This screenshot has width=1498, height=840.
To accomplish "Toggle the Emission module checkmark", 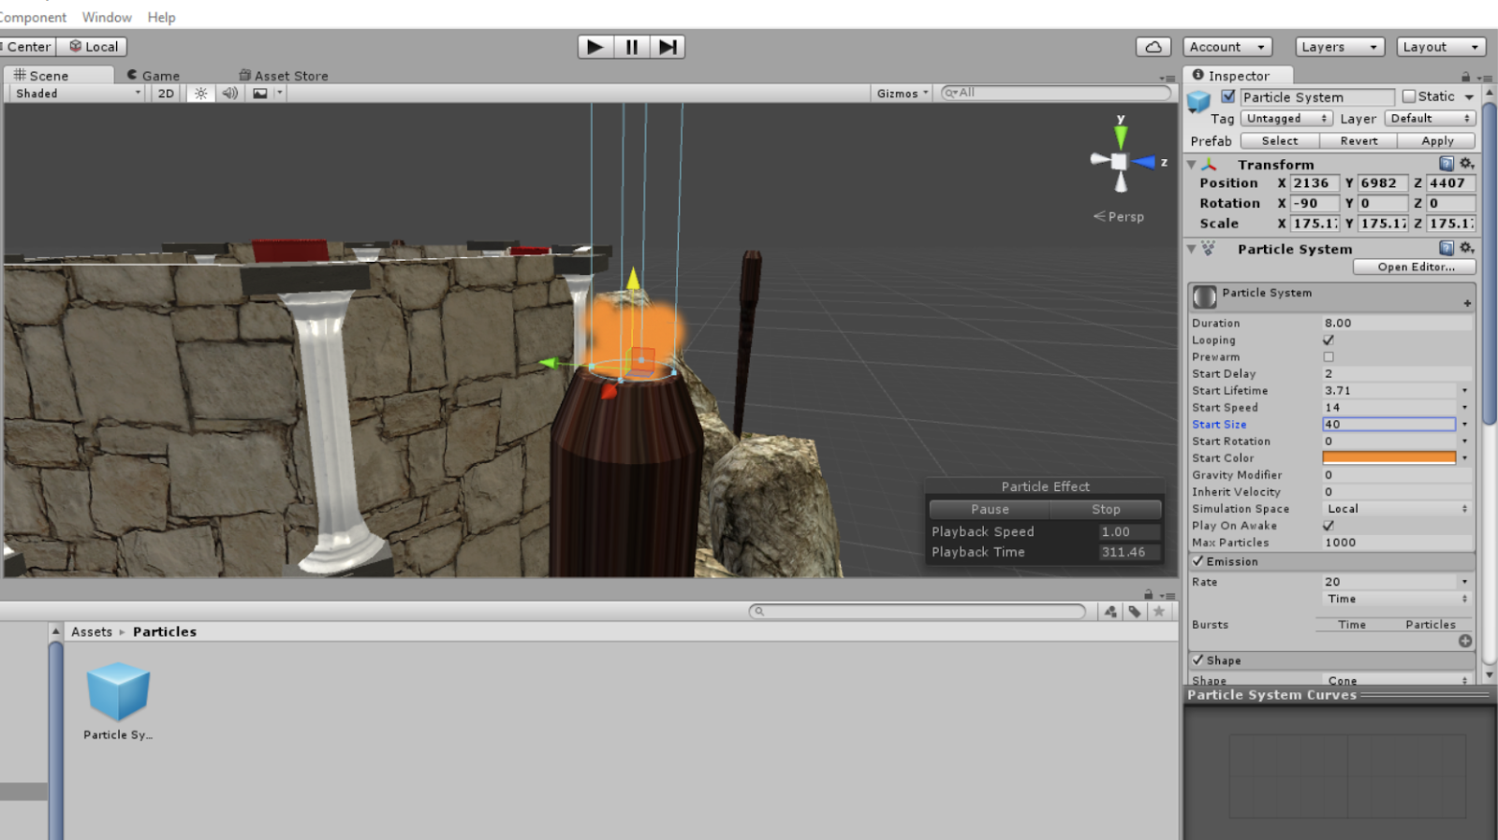I will tap(1197, 561).
